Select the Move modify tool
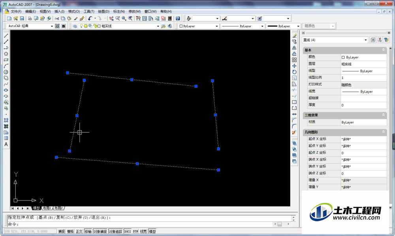This screenshot has width=395, height=236. point(294,66)
